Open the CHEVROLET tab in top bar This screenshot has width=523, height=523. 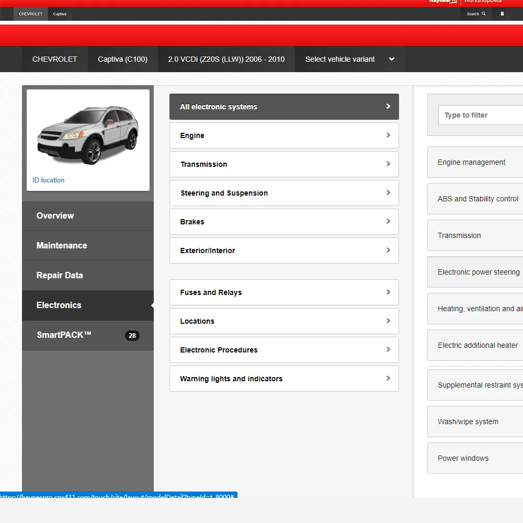[31, 14]
